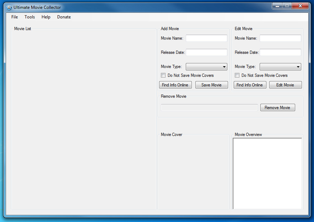Expand the Add Movie type dropdown
314x222 pixels.
(206, 67)
